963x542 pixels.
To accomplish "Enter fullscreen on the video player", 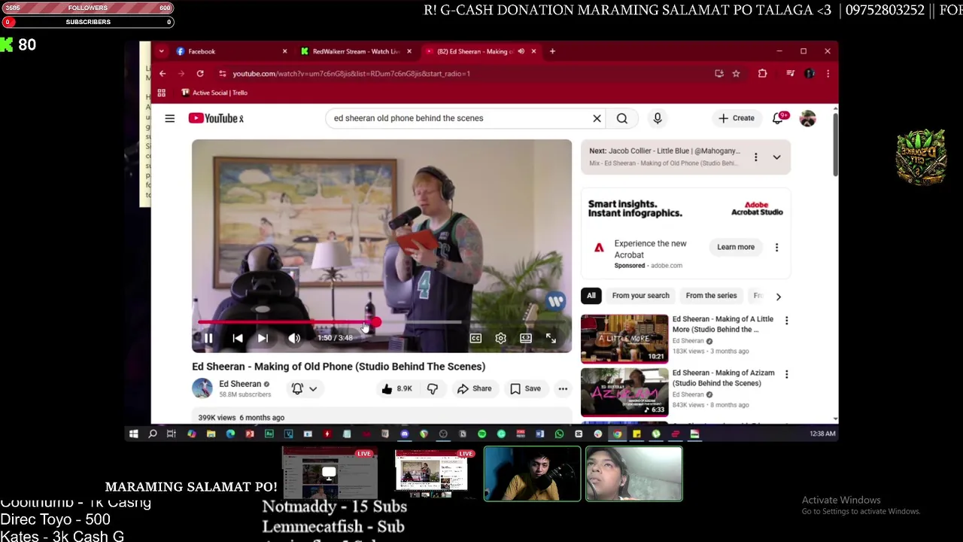I will point(551,339).
